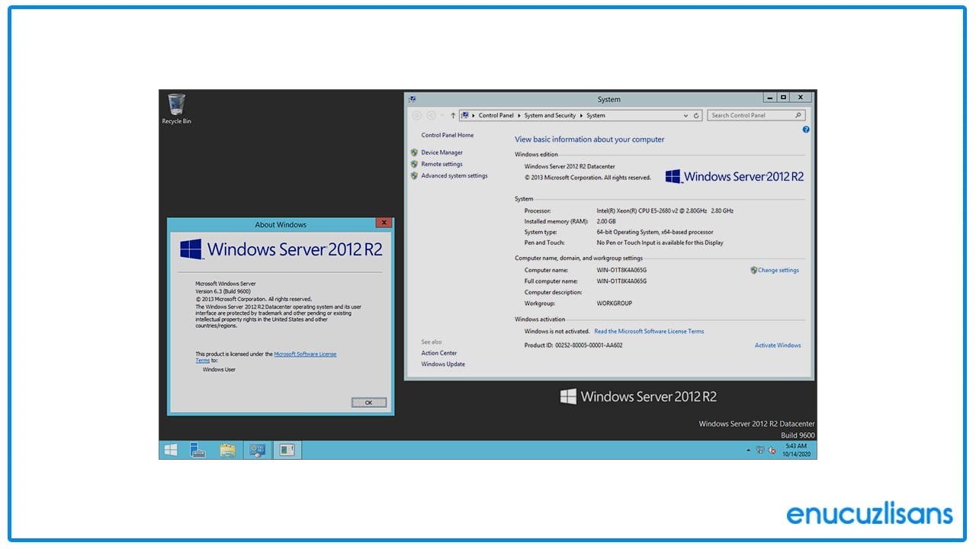Open File Explorer from the taskbar

pos(227,450)
